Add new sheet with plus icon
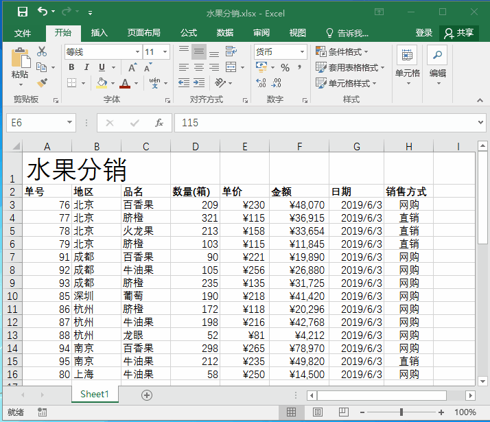 tap(147, 395)
